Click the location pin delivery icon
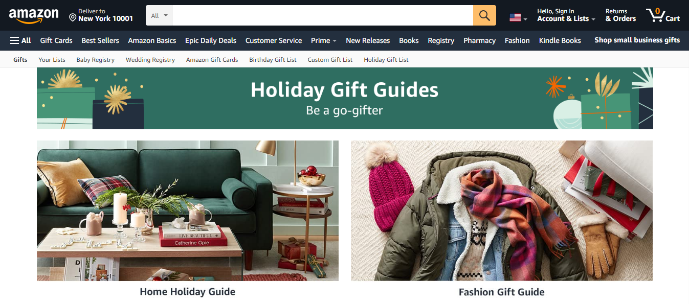 click(x=73, y=18)
